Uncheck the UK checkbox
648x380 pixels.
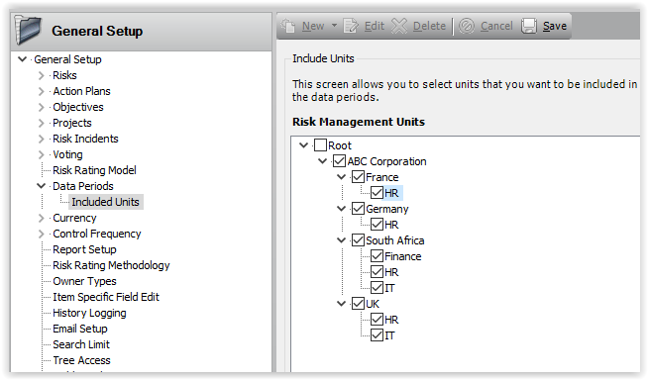pyautogui.click(x=358, y=304)
